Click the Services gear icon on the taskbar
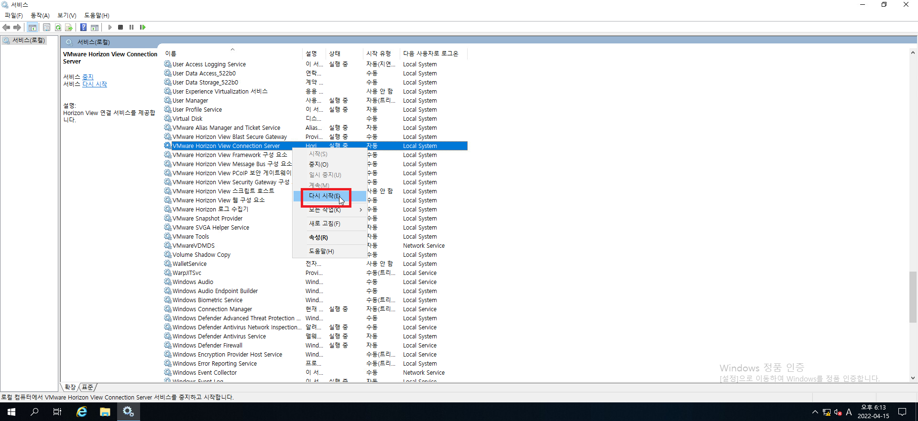This screenshot has height=421, width=918. pyautogui.click(x=128, y=411)
